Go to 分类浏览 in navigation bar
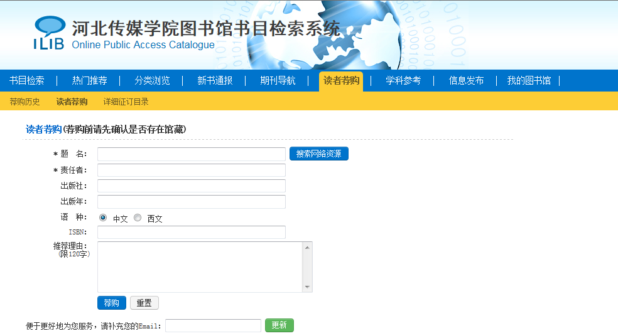The width and height of the screenshot is (618, 336). [x=152, y=81]
